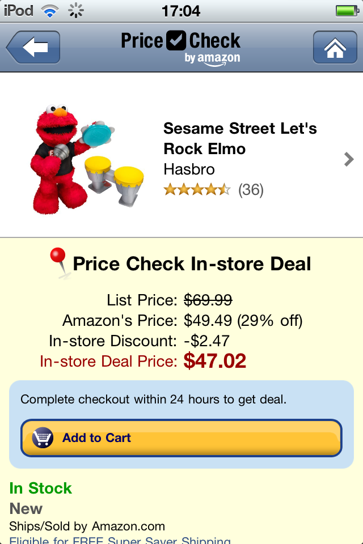
Task: Open the Eligible for FREE Super Saver Shipping link
Action: point(120,540)
